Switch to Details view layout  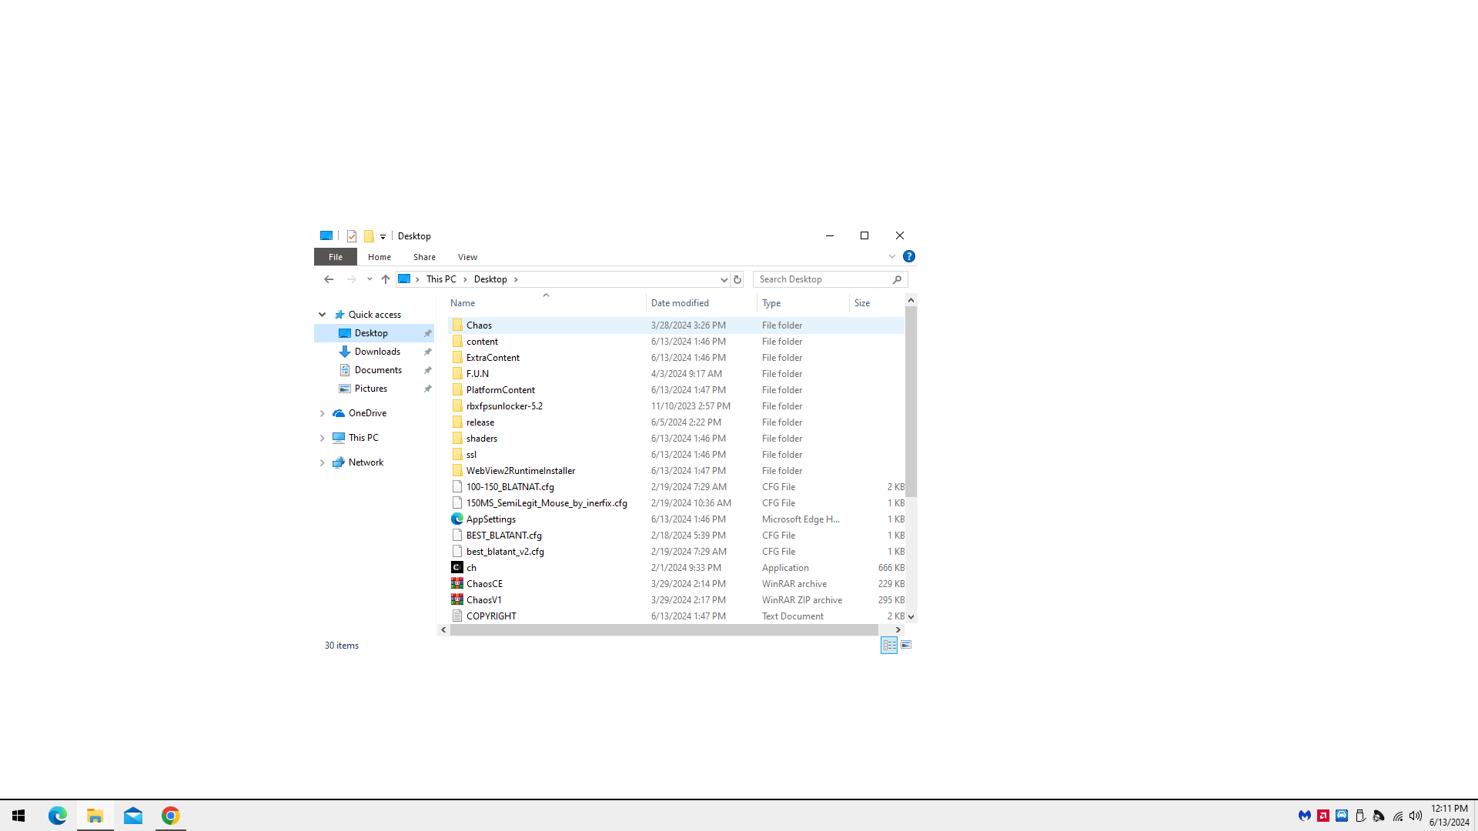click(889, 645)
